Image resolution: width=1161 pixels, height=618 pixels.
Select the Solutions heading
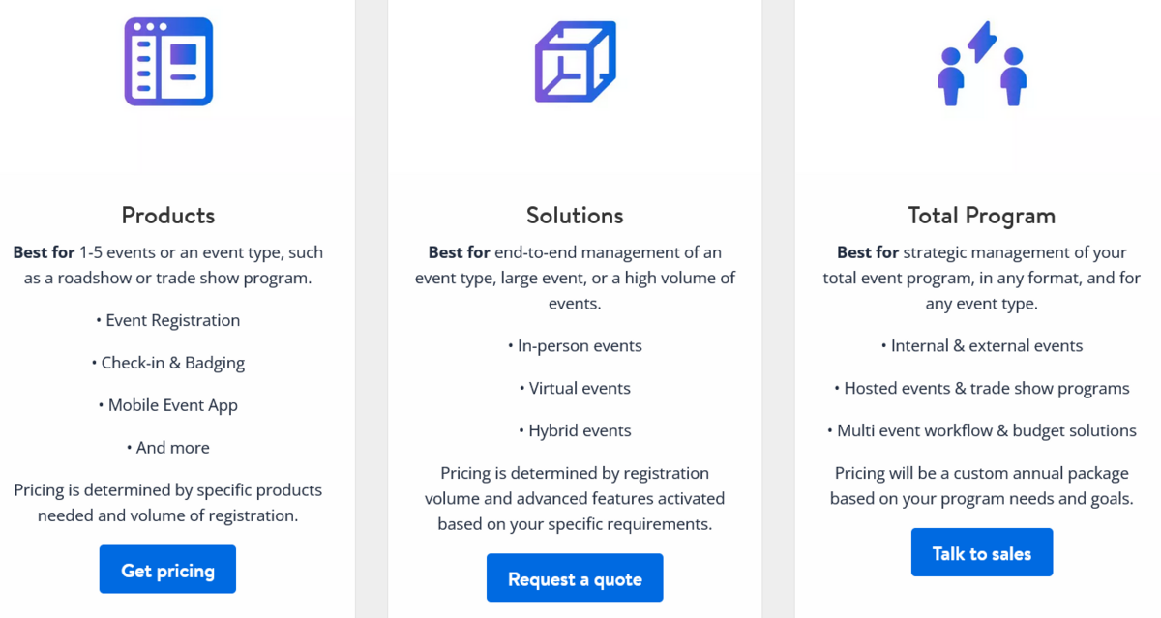pos(575,215)
